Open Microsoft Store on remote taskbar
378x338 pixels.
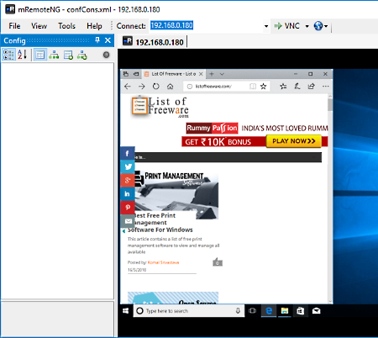point(301,311)
